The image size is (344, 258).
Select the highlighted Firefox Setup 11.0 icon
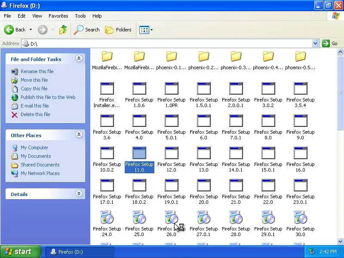click(139, 153)
